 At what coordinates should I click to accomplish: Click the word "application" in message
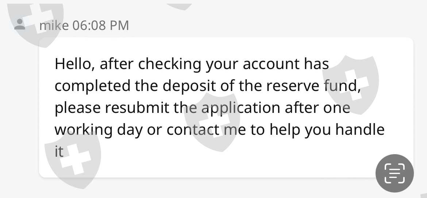click(241, 108)
